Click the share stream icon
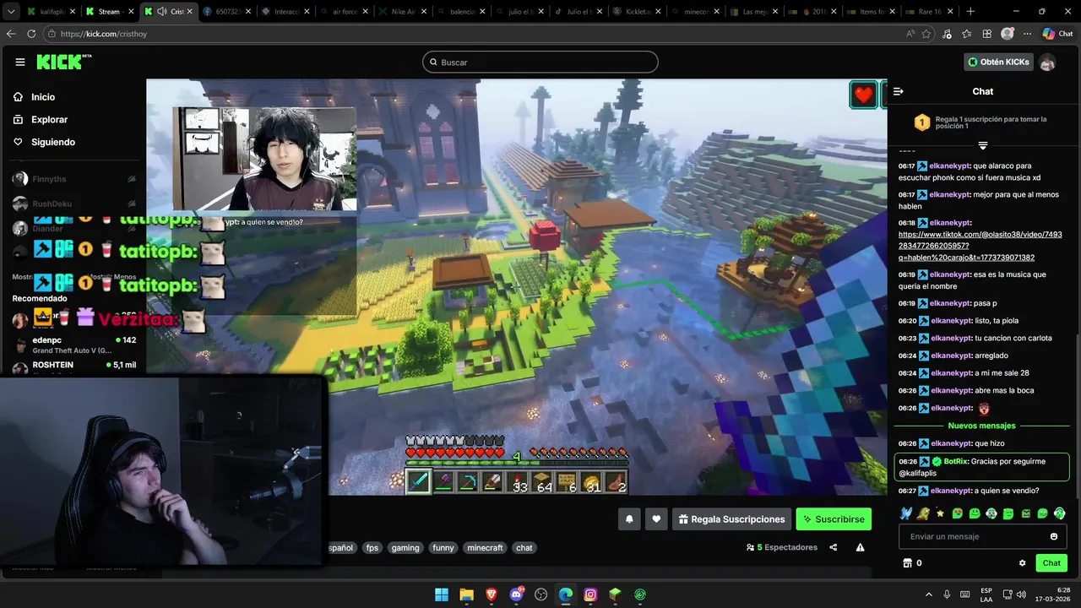1081x608 pixels. tap(834, 547)
